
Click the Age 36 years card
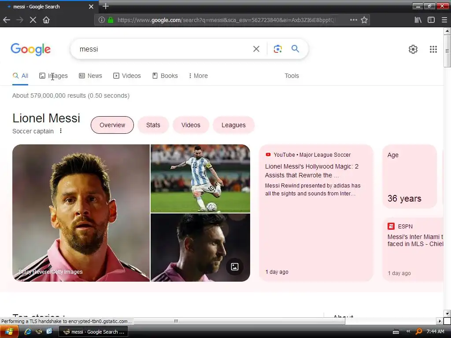[x=410, y=176]
